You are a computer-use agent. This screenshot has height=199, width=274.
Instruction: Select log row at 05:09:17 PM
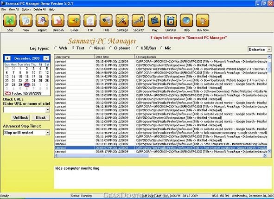pyautogui.click(x=161, y=151)
